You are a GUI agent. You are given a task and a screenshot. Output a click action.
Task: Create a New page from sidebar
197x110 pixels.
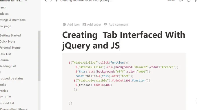6,26
